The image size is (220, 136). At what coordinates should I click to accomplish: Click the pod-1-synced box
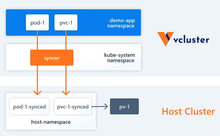pyautogui.click(x=29, y=106)
